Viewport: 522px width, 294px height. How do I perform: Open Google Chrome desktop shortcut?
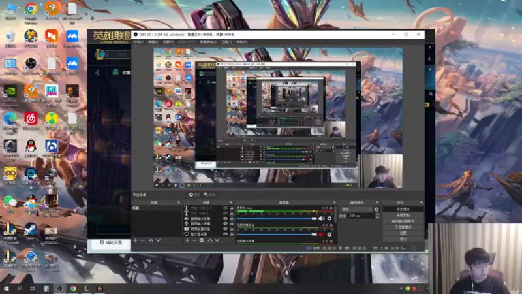point(31,14)
